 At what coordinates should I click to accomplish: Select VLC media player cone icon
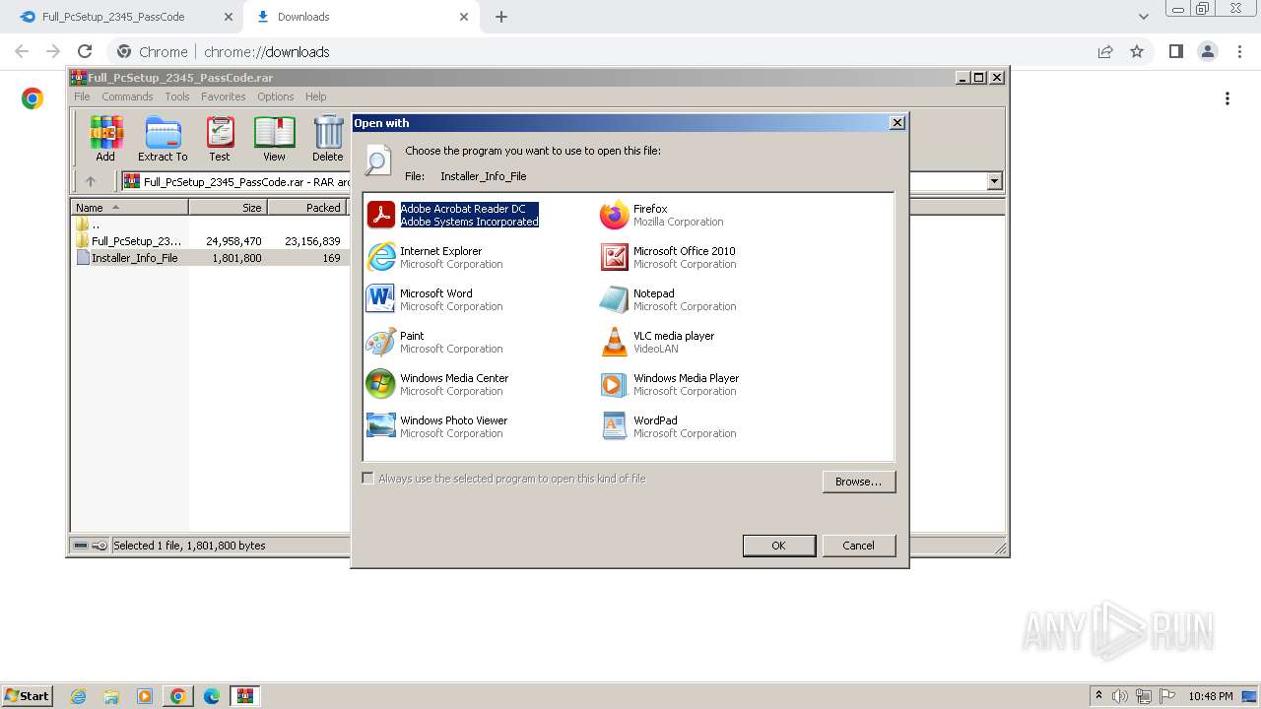coord(614,342)
